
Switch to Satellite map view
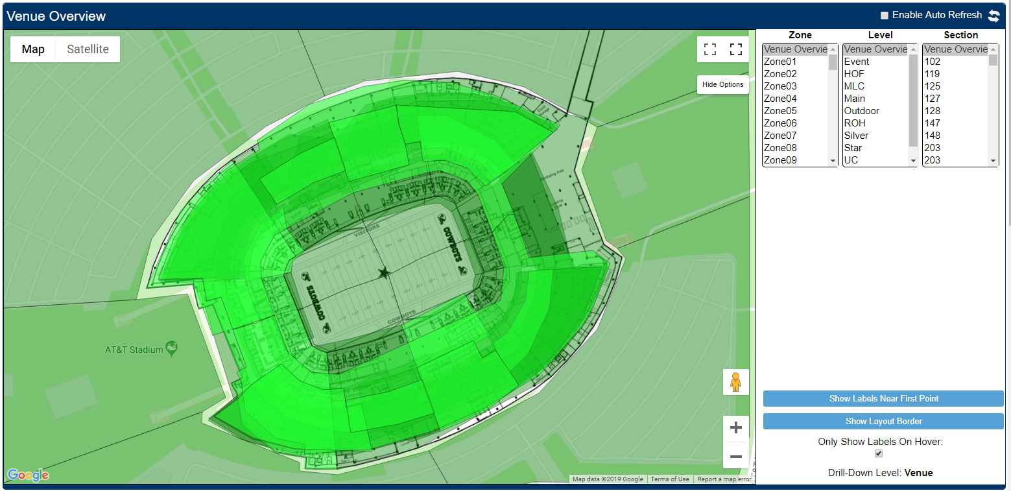point(88,49)
